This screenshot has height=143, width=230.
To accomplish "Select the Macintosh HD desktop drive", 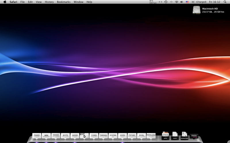I will click(x=197, y=10).
